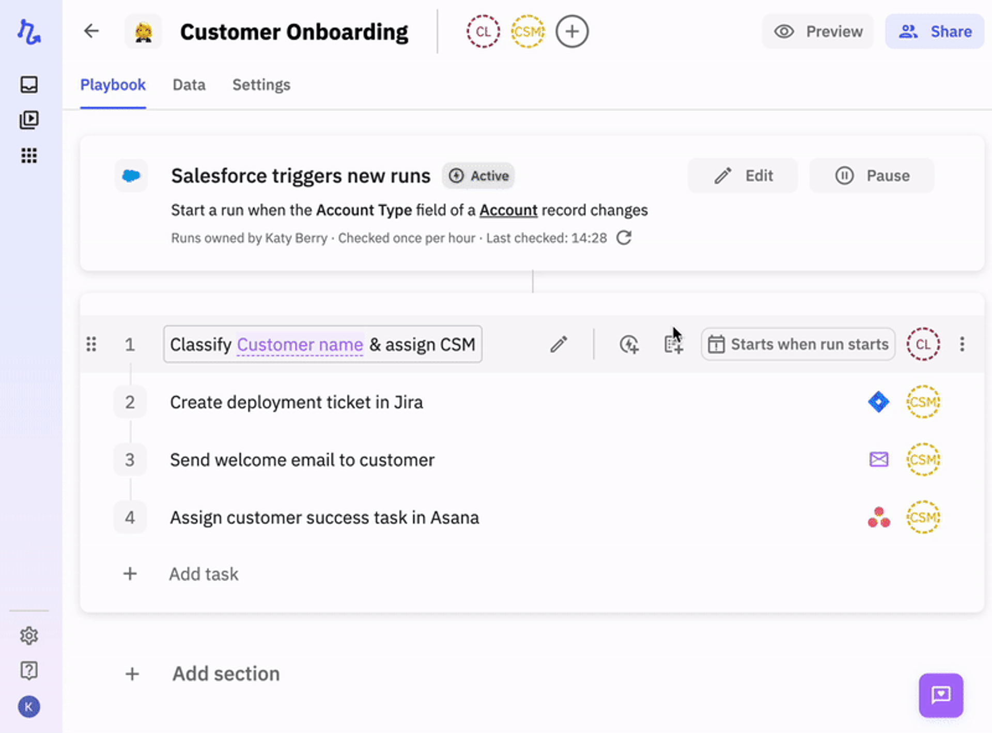Switch to the Settings tab
992x733 pixels.
click(261, 85)
